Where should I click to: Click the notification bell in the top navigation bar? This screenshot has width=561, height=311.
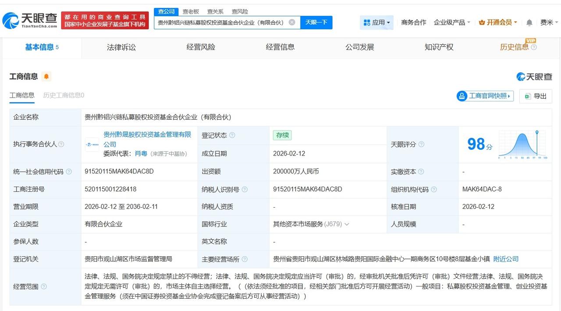(529, 22)
